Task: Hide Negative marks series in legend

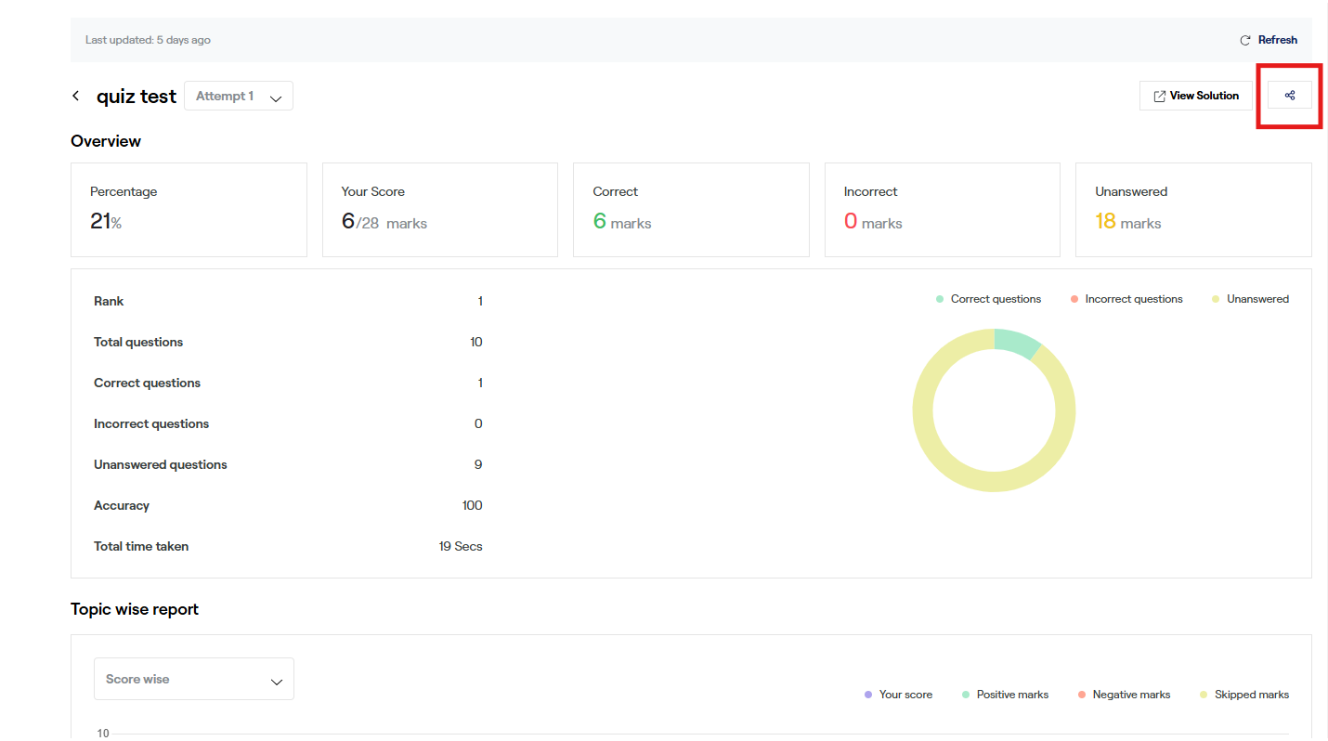Action: coord(1123,695)
